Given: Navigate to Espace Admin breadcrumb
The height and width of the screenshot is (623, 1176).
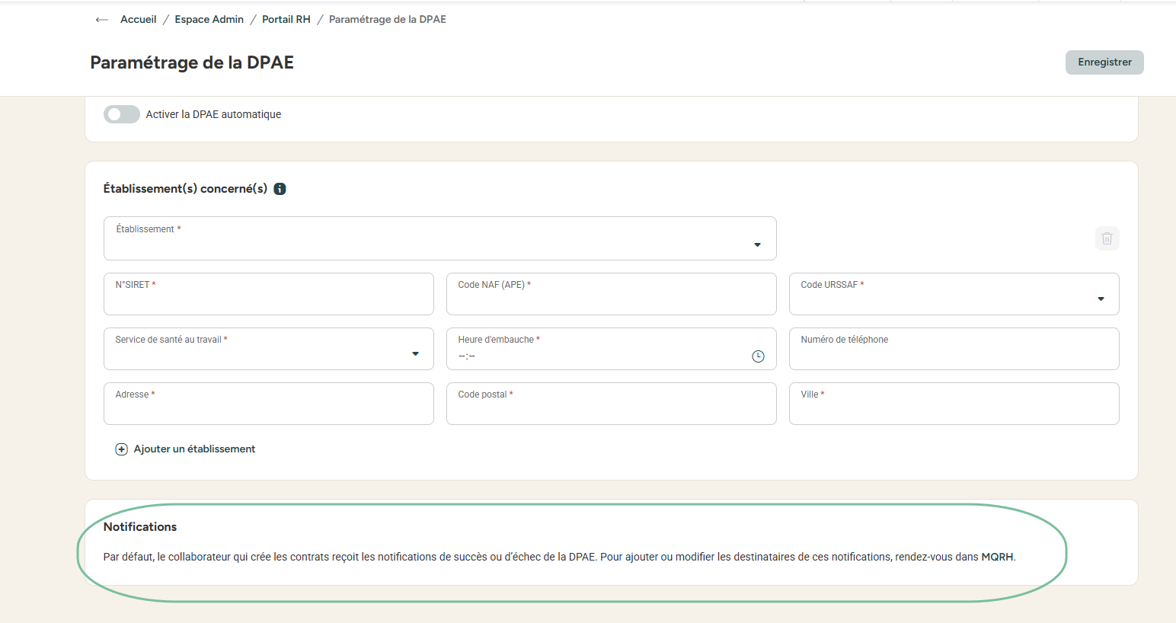Looking at the screenshot, I should pos(209,20).
